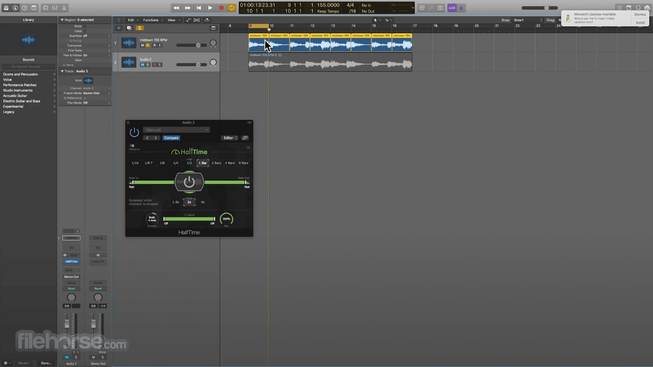Open the Mixer faders icon
Image resolution: width=653 pixels, height=367 pixels.
[x=55, y=8]
